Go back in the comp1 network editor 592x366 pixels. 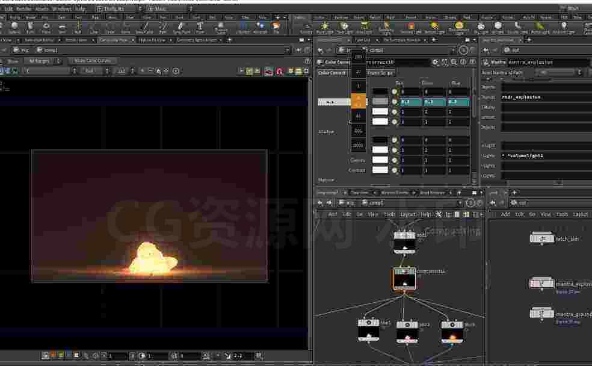point(320,203)
